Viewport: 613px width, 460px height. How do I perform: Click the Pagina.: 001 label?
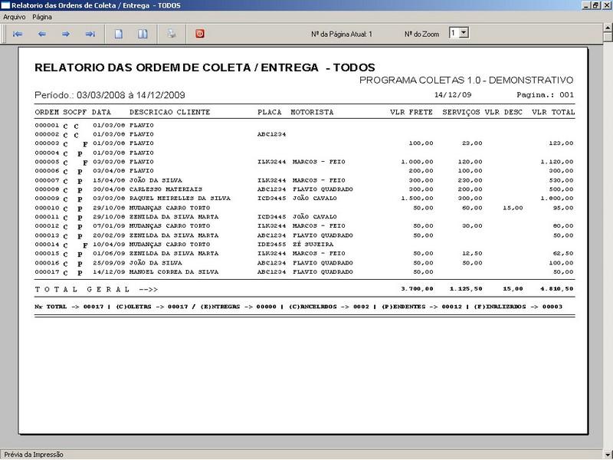pos(545,94)
